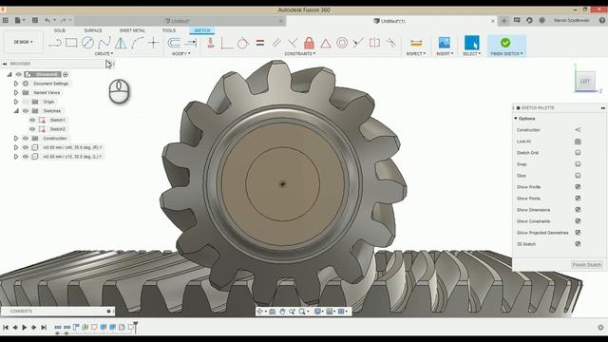Apply the Equal constraint

[260, 43]
